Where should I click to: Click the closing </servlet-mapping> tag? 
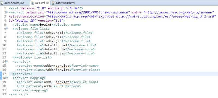(30, 90)
